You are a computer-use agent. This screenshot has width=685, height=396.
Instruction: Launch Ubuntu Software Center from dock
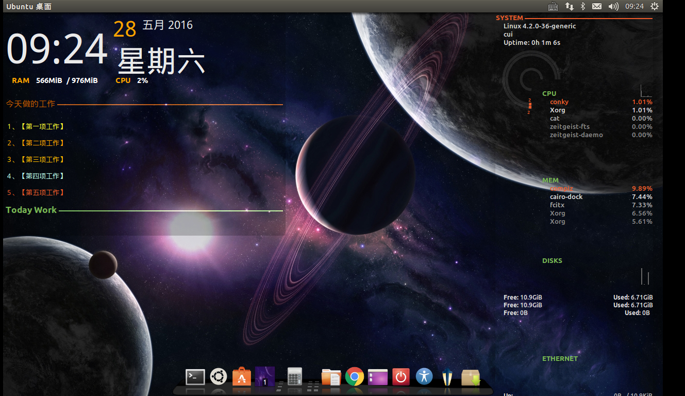click(x=242, y=376)
